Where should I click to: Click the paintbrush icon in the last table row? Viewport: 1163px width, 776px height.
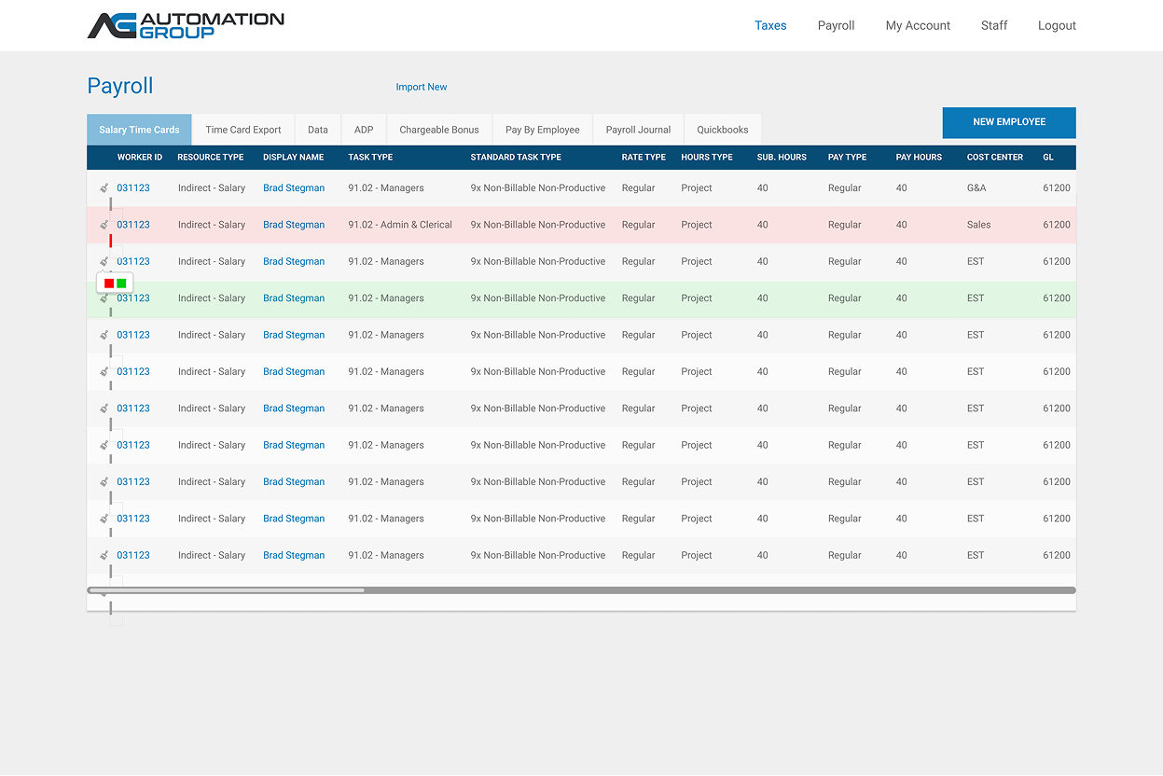point(104,555)
